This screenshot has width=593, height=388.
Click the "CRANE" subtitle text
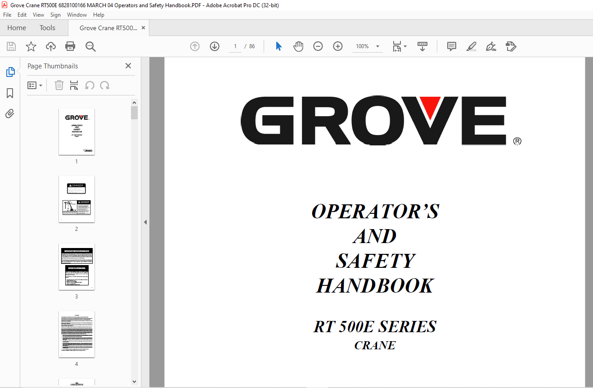point(375,345)
